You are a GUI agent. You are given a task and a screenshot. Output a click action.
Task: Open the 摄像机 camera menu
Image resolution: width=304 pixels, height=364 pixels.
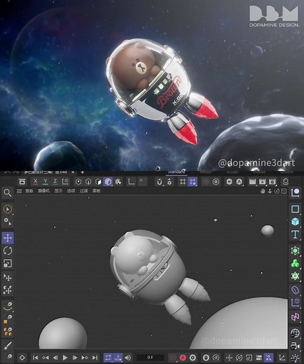(43, 191)
